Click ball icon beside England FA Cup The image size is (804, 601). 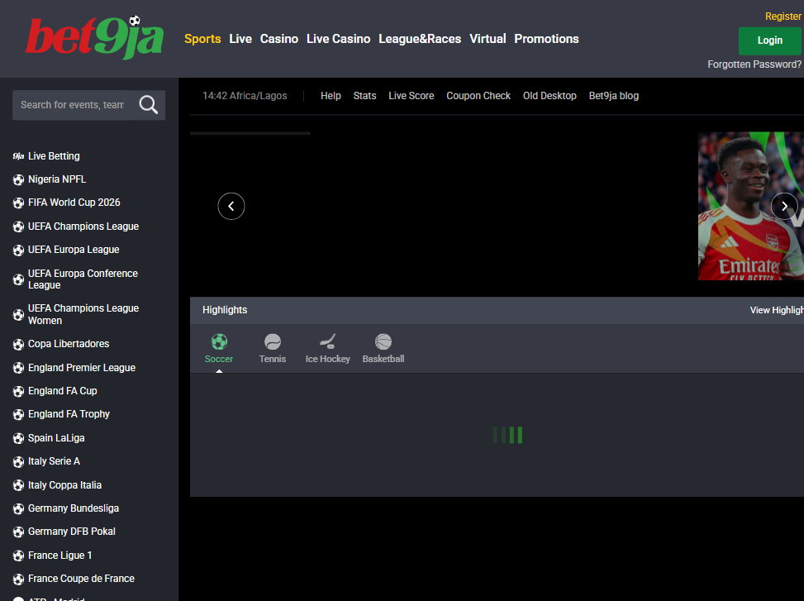[18, 391]
